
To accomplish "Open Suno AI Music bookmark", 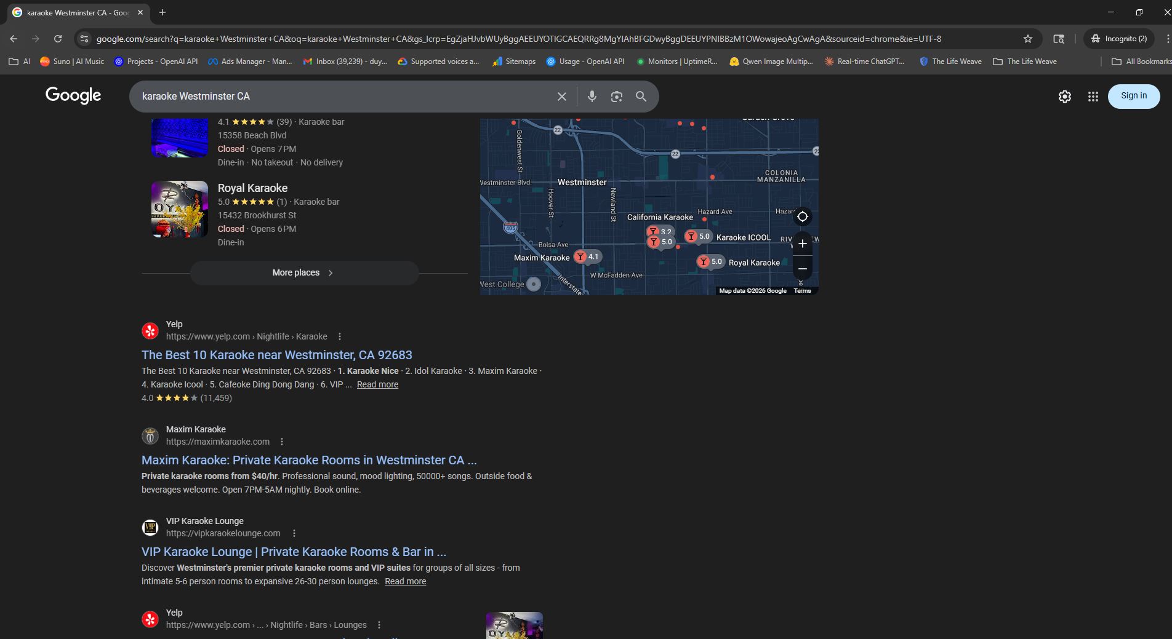I will pyautogui.click(x=72, y=62).
